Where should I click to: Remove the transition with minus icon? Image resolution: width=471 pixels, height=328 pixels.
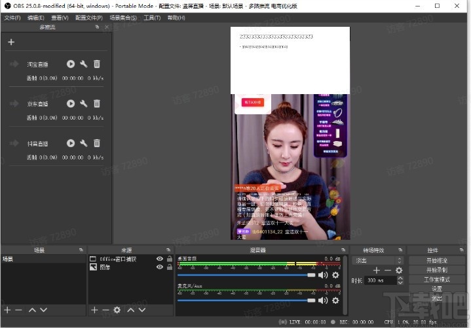(388, 271)
